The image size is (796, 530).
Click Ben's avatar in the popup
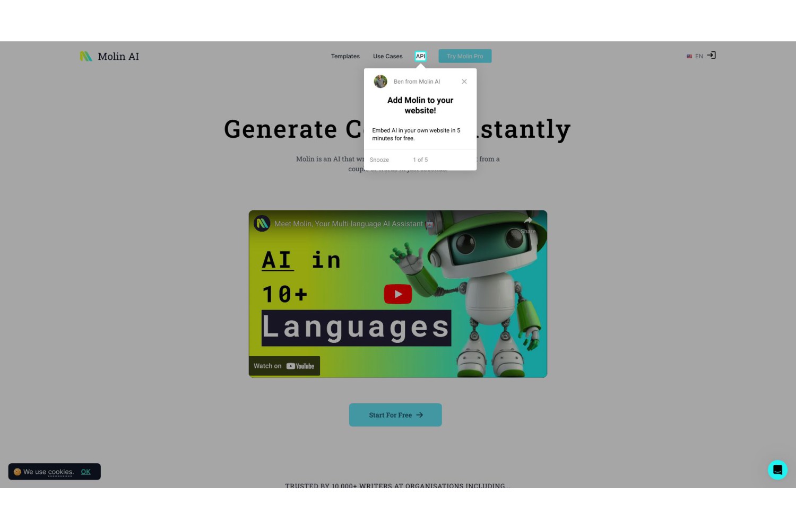[380, 82]
